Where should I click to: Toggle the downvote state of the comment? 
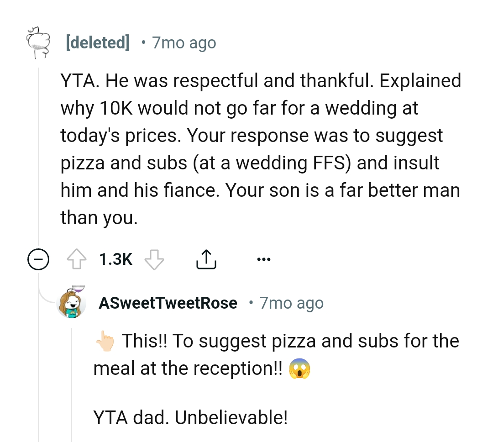point(154,259)
